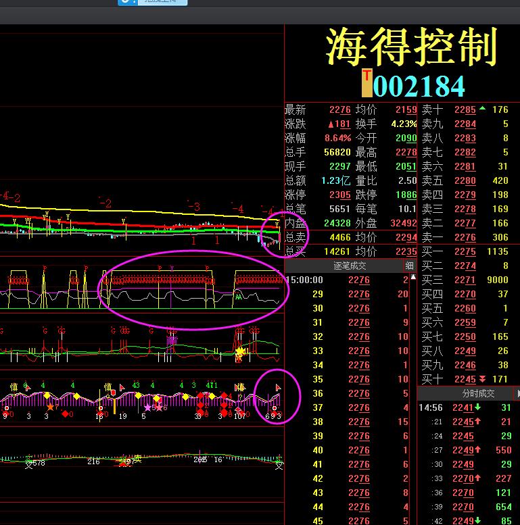Select the 卖一 ask price 2276

(465, 237)
